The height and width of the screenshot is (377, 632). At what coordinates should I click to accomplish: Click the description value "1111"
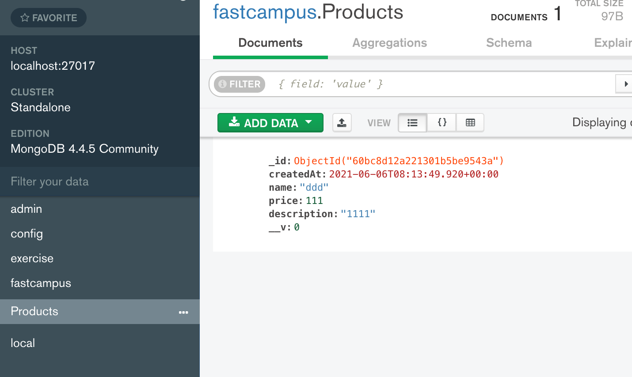point(358,214)
